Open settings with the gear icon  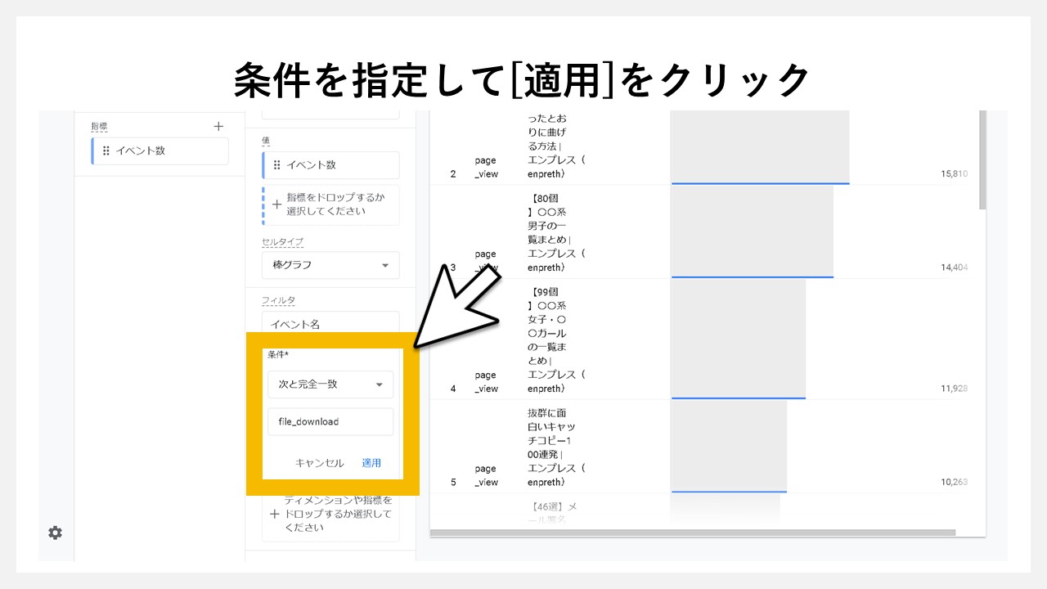pyautogui.click(x=55, y=533)
